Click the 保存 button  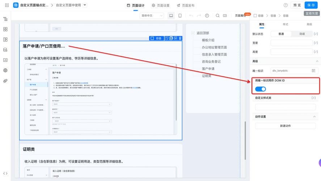click(x=311, y=5)
